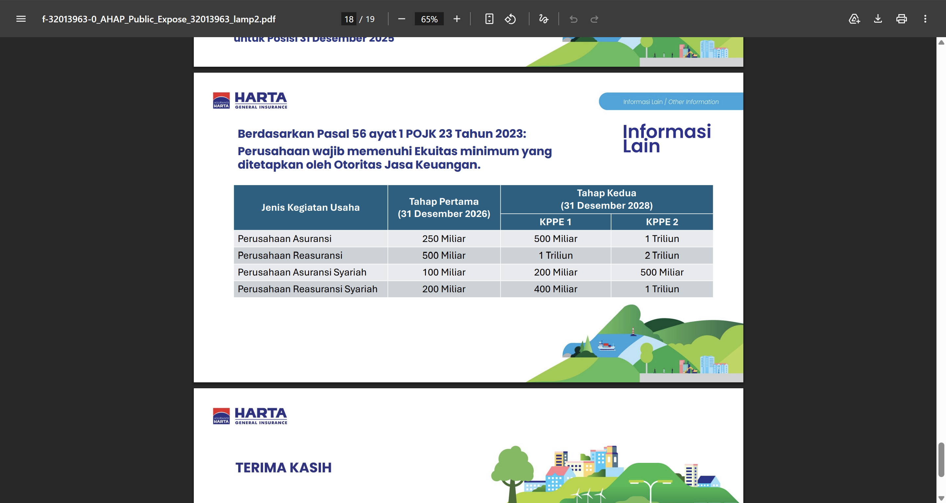Screen dimensions: 946x503
Task: Click the 65% zoom level field
Action: pyautogui.click(x=429, y=19)
